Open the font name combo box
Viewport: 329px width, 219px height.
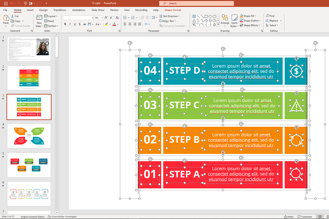[78, 18]
